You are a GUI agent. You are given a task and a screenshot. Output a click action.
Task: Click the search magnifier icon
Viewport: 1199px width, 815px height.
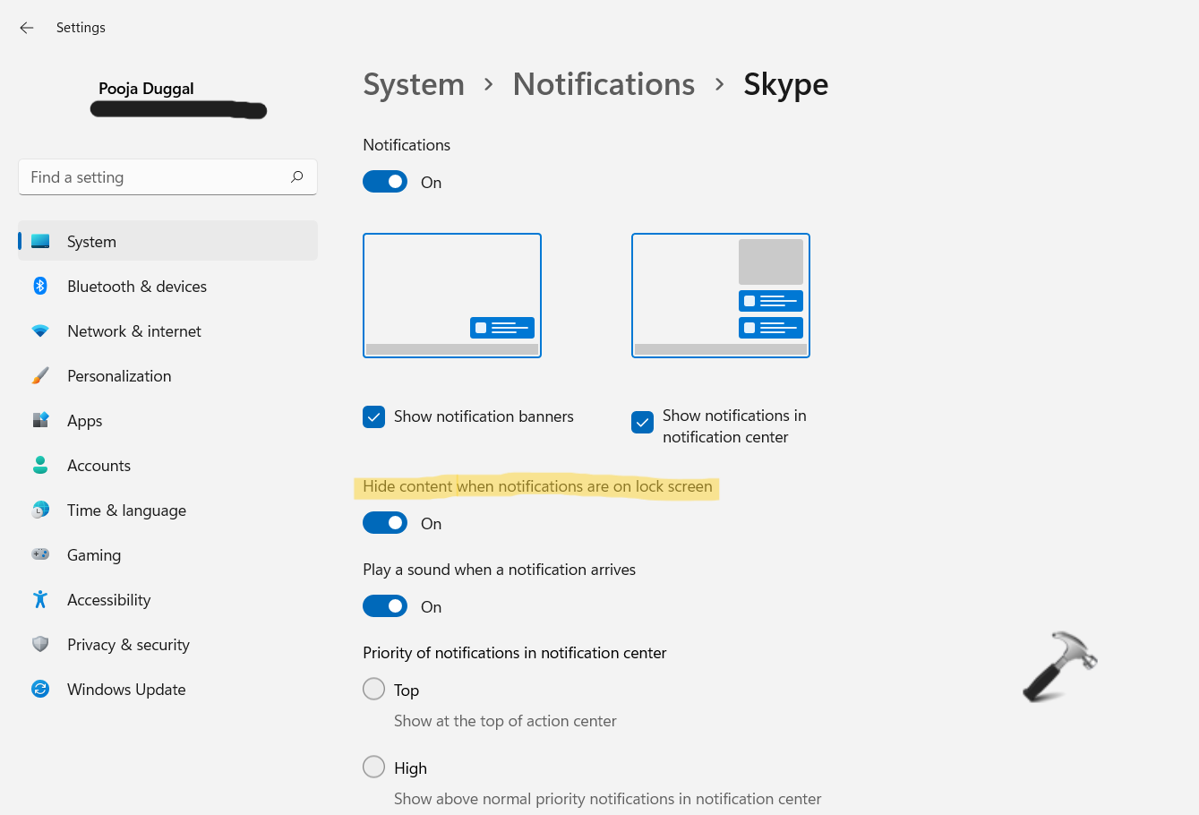[296, 177]
